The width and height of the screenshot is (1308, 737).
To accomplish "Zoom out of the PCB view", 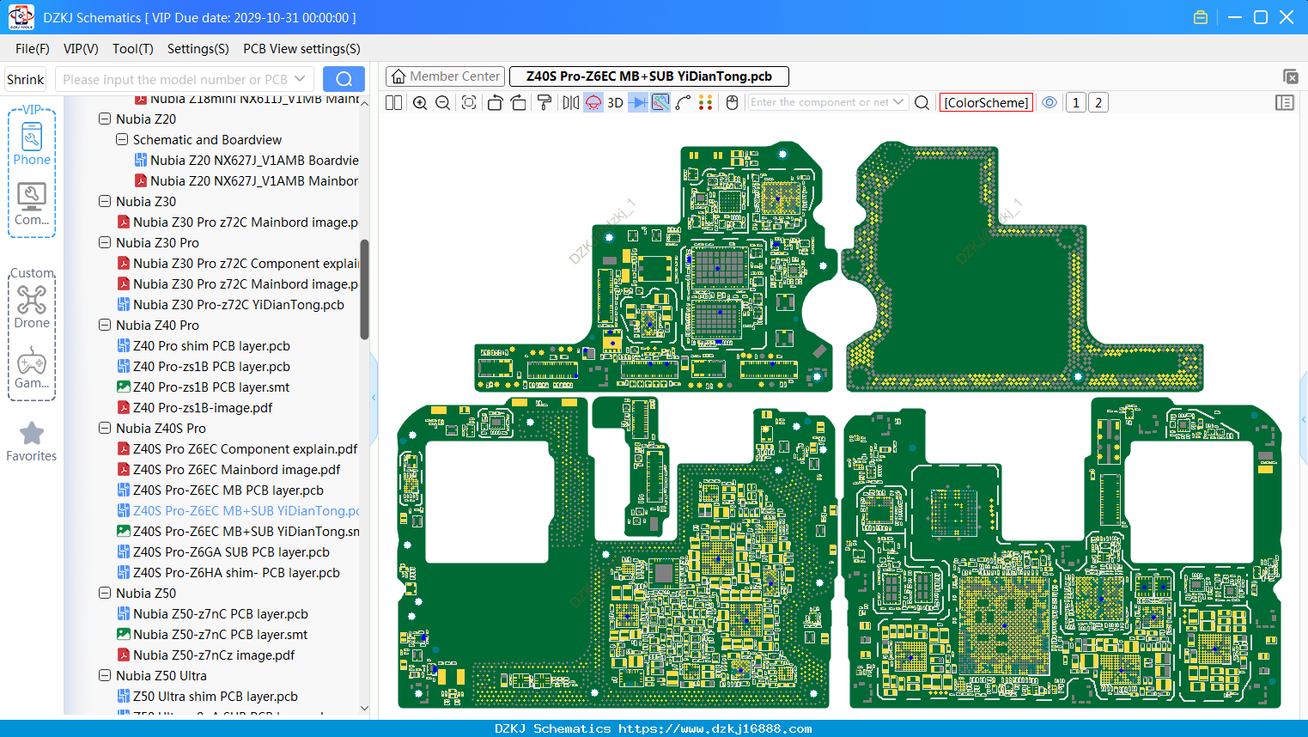I will click(x=443, y=102).
